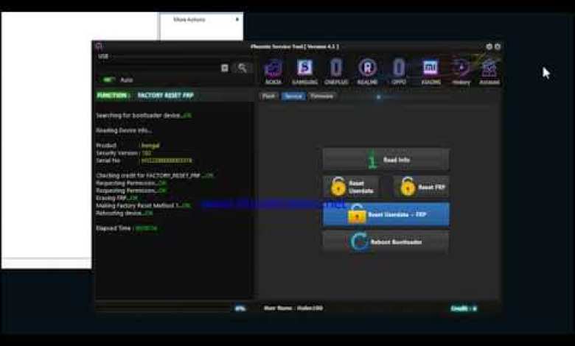Click the Reset FRP button

422,187
